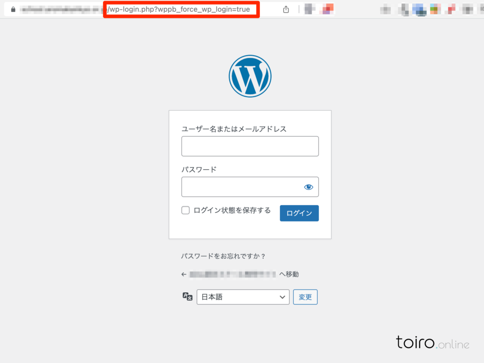Show password with the eye icon

308,187
